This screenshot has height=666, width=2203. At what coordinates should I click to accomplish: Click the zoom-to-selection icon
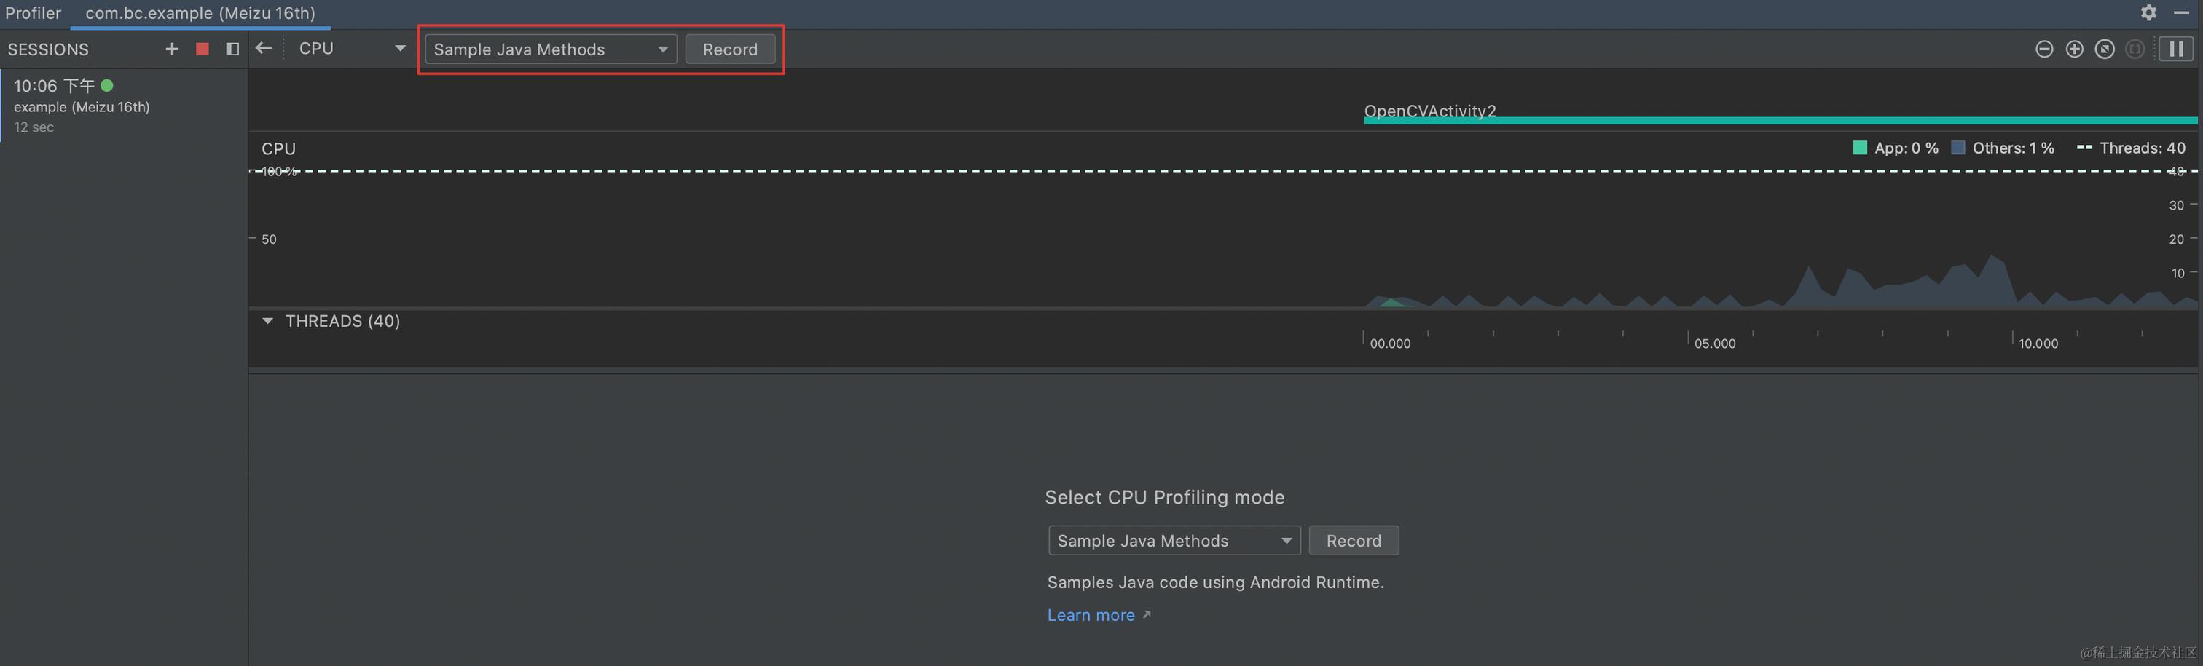tap(2135, 49)
